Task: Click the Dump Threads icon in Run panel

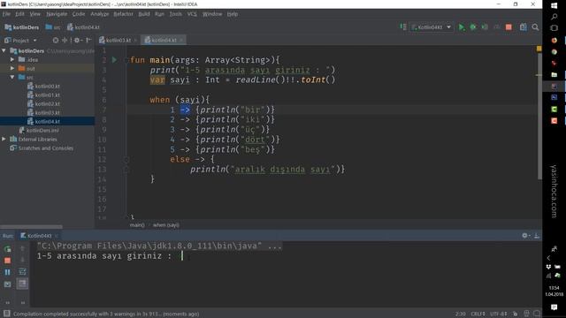Action: pyautogui.click(x=8, y=284)
